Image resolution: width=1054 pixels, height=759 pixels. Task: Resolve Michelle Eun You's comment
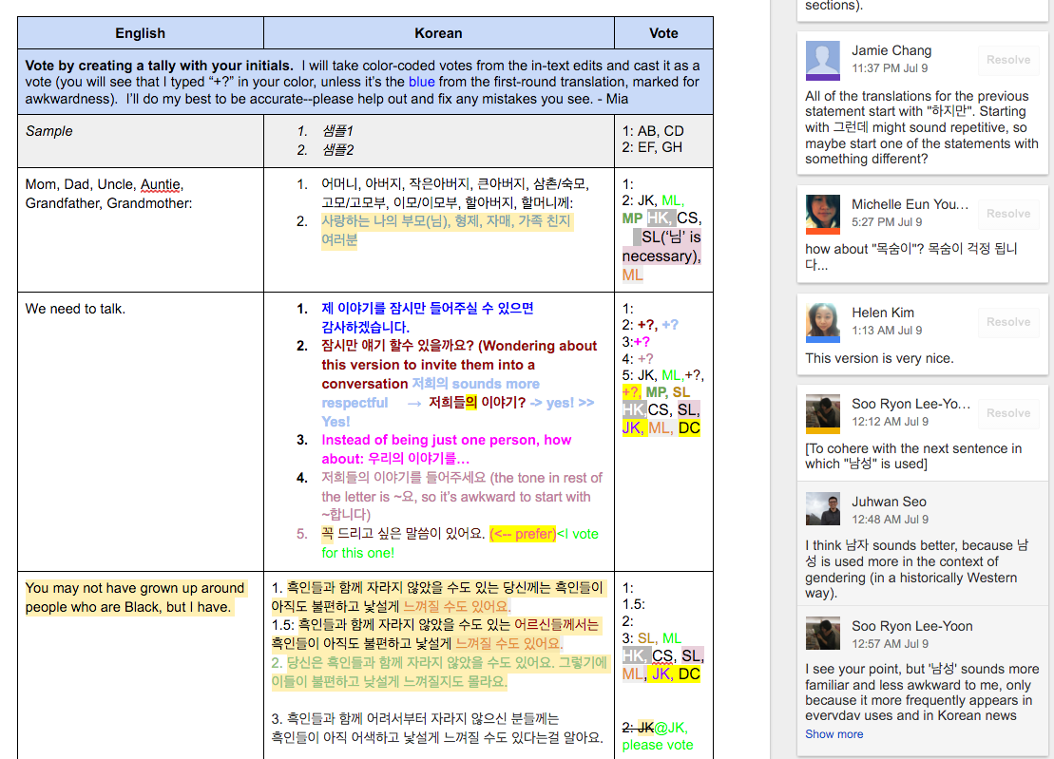point(1007,214)
